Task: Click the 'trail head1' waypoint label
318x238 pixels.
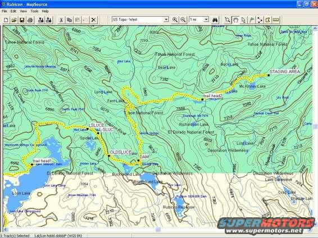Action: click(x=42, y=161)
